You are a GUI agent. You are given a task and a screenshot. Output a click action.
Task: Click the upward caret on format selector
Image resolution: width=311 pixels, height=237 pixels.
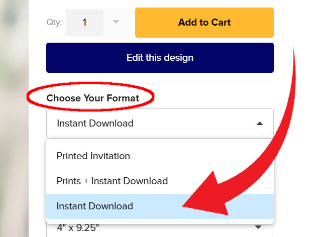pyautogui.click(x=259, y=124)
